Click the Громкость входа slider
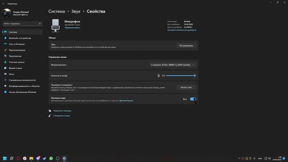The width and height of the screenshot is (288, 162). 180,76
